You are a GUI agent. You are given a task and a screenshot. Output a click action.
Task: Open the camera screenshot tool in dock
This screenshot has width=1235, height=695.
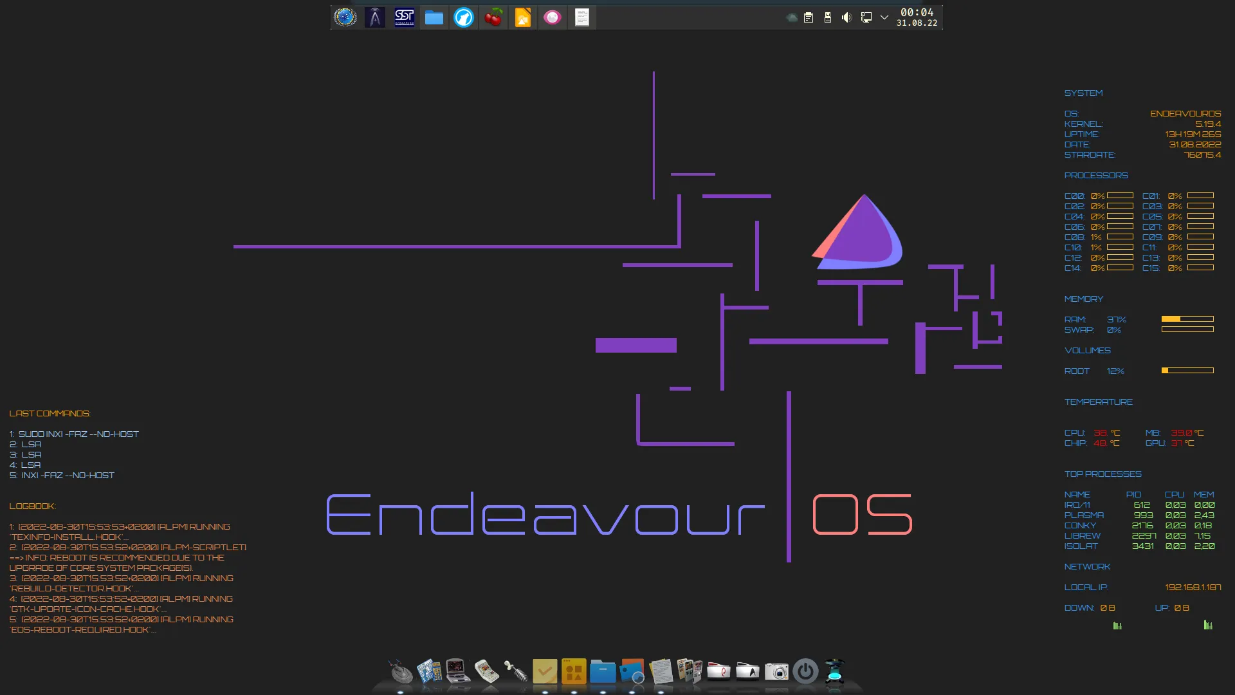point(776,672)
